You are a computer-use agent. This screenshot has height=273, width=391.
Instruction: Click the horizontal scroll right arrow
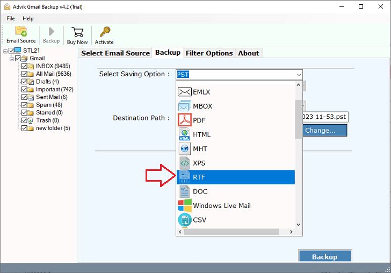(291, 232)
